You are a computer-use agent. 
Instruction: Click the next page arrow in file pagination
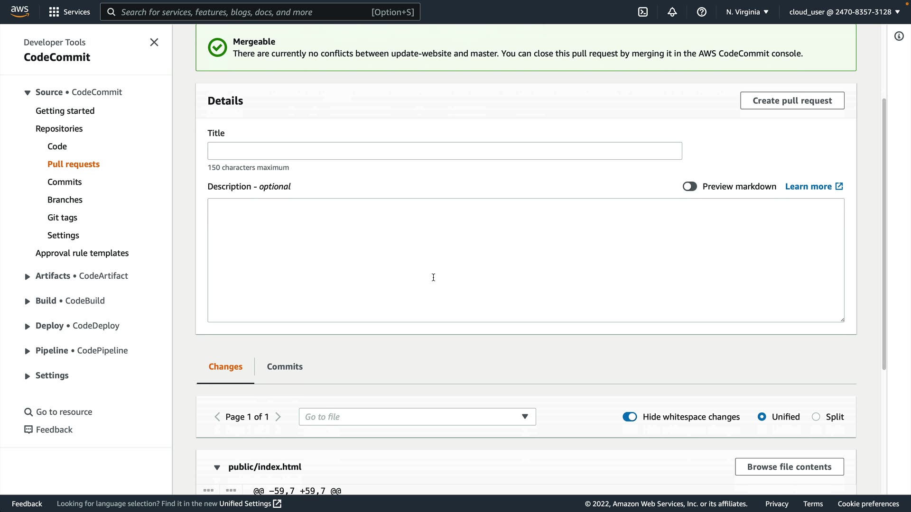(x=279, y=417)
